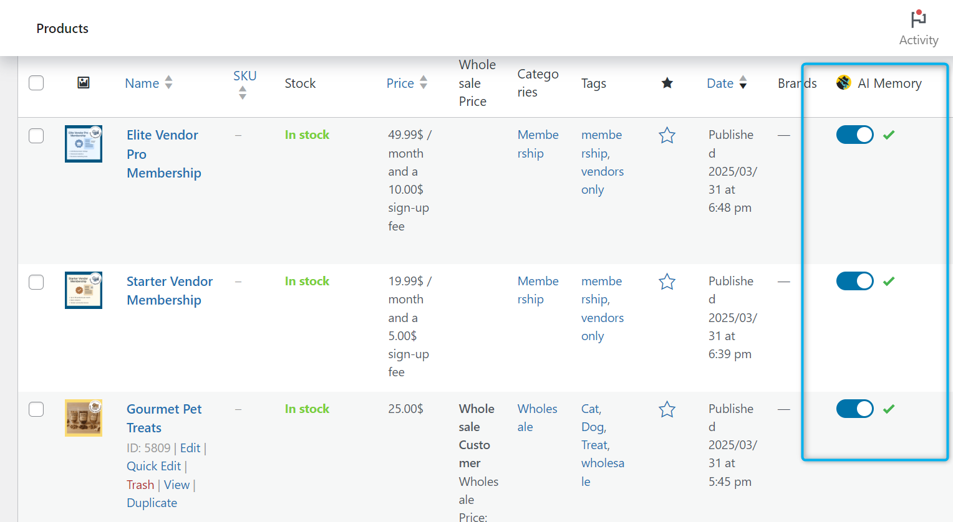Image resolution: width=953 pixels, height=522 pixels.
Task: Click the ID: 5809 text
Action: coord(148,448)
